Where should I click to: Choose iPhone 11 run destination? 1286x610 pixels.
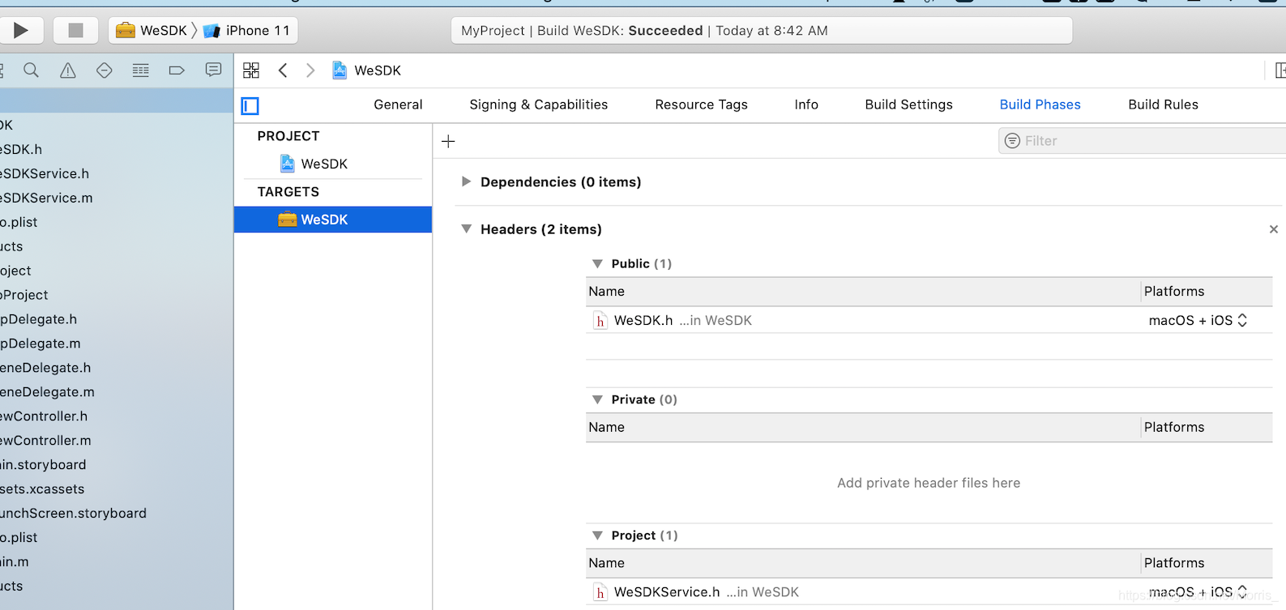(x=246, y=31)
